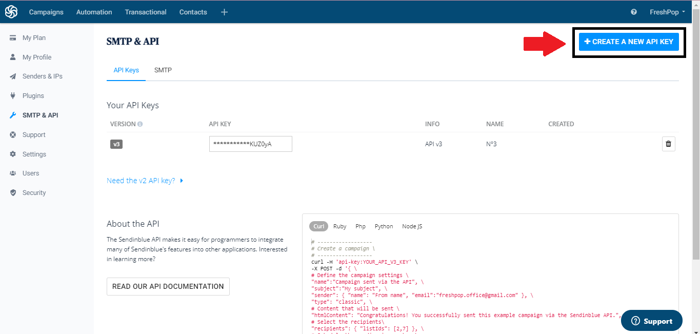The height and width of the screenshot is (334, 700).
Task: Click the SMTP & API wrench icon
Action: click(x=13, y=115)
